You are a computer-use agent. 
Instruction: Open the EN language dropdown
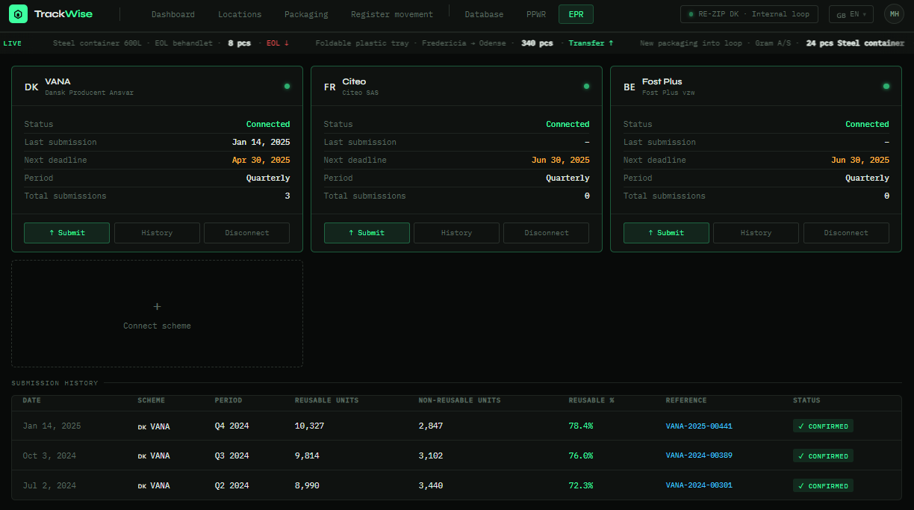855,13
